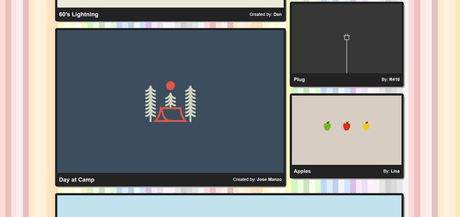This screenshot has width=460, height=217.
Task: Click the yellow apple
Action: pos(366,126)
